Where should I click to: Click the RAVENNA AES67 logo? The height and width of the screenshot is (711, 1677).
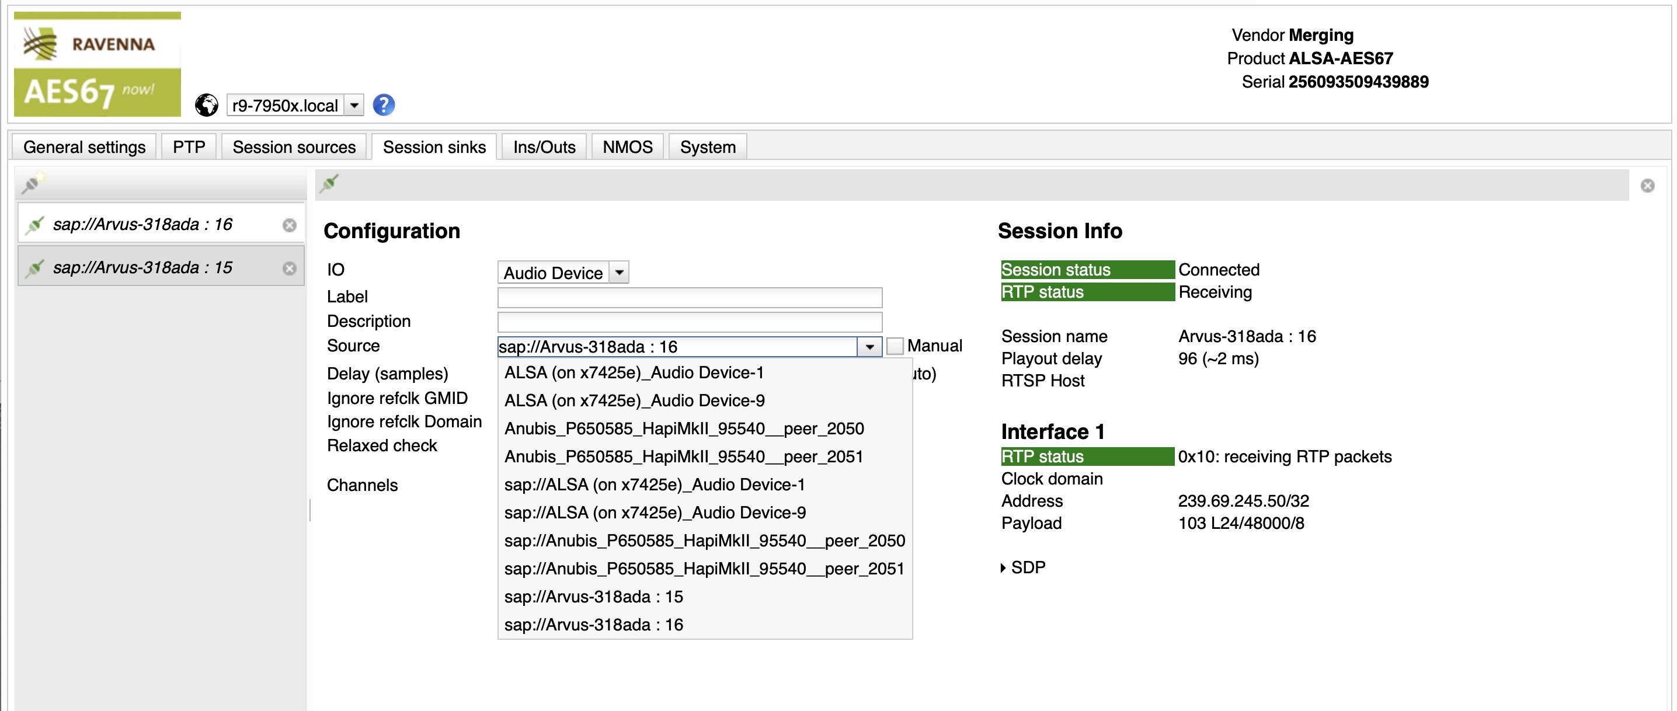pyautogui.click(x=97, y=64)
